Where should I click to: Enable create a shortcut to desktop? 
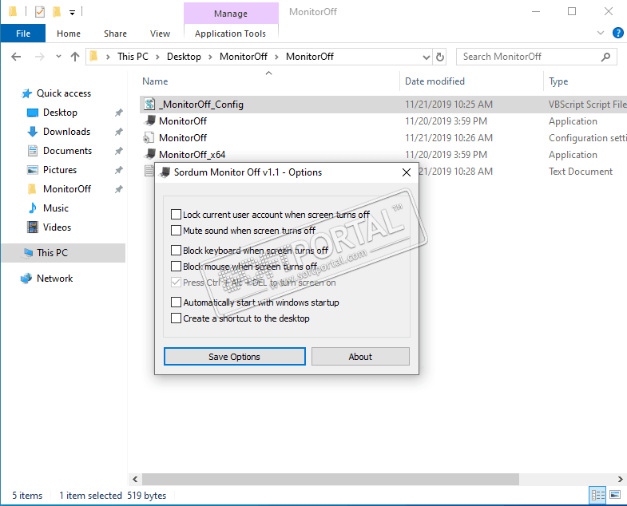pos(176,318)
